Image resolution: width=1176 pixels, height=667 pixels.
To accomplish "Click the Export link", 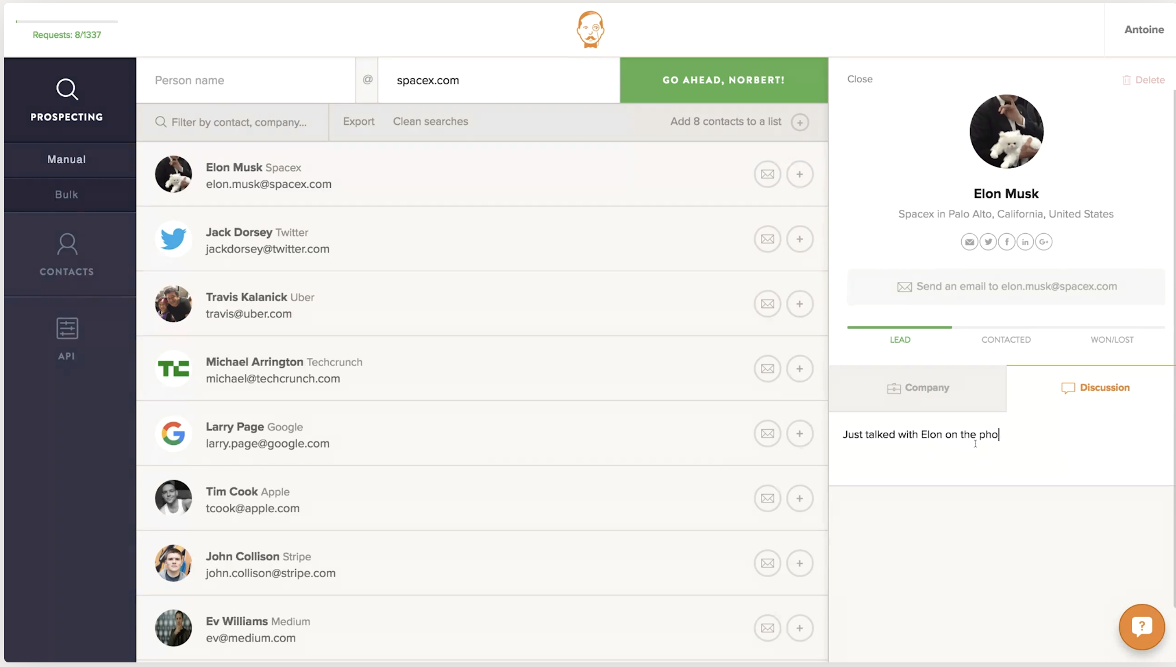I will 359,121.
